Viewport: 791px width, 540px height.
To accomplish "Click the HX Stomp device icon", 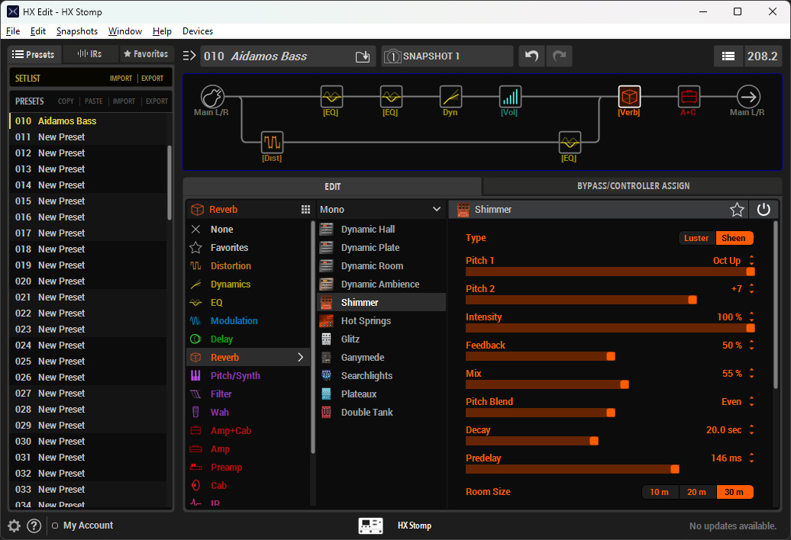I will pyautogui.click(x=371, y=526).
